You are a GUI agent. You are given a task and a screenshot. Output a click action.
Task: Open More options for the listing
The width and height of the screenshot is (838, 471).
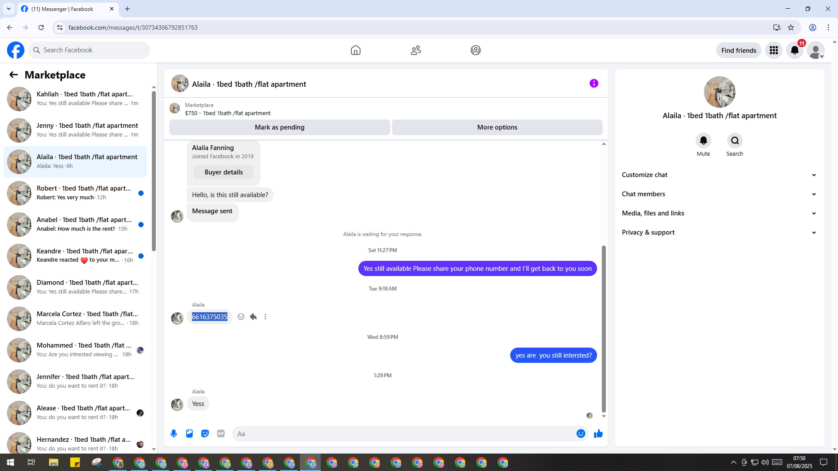pyautogui.click(x=497, y=127)
